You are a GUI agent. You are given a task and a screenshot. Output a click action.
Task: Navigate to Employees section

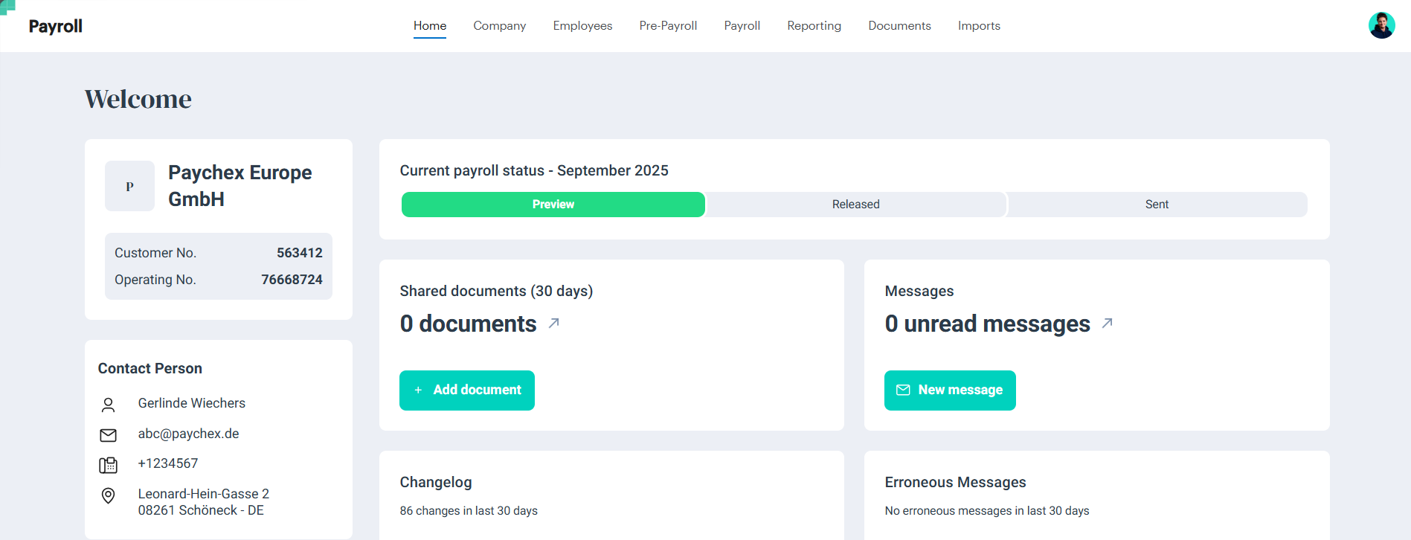(582, 26)
